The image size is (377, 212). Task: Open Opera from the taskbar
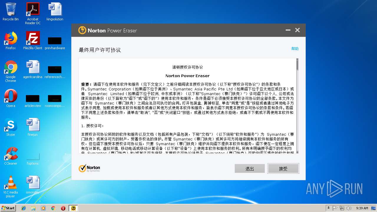pyautogui.click(x=63, y=208)
